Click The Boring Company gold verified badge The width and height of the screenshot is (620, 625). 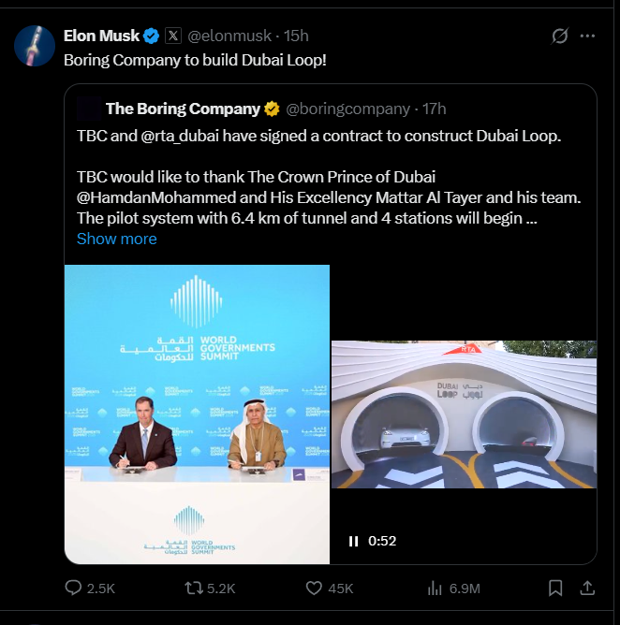coord(272,109)
